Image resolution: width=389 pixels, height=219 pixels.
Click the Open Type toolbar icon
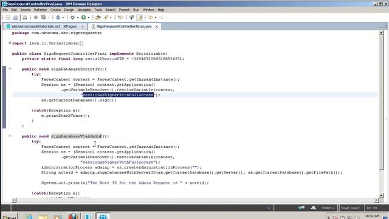pos(98,18)
